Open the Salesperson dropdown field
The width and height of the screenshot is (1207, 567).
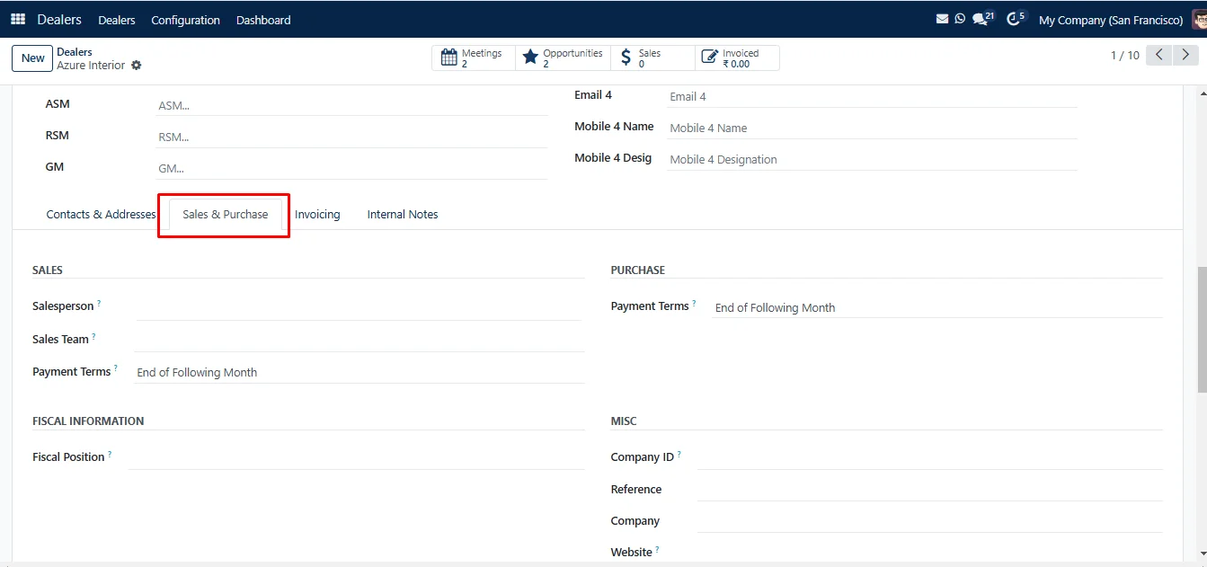tap(359, 306)
